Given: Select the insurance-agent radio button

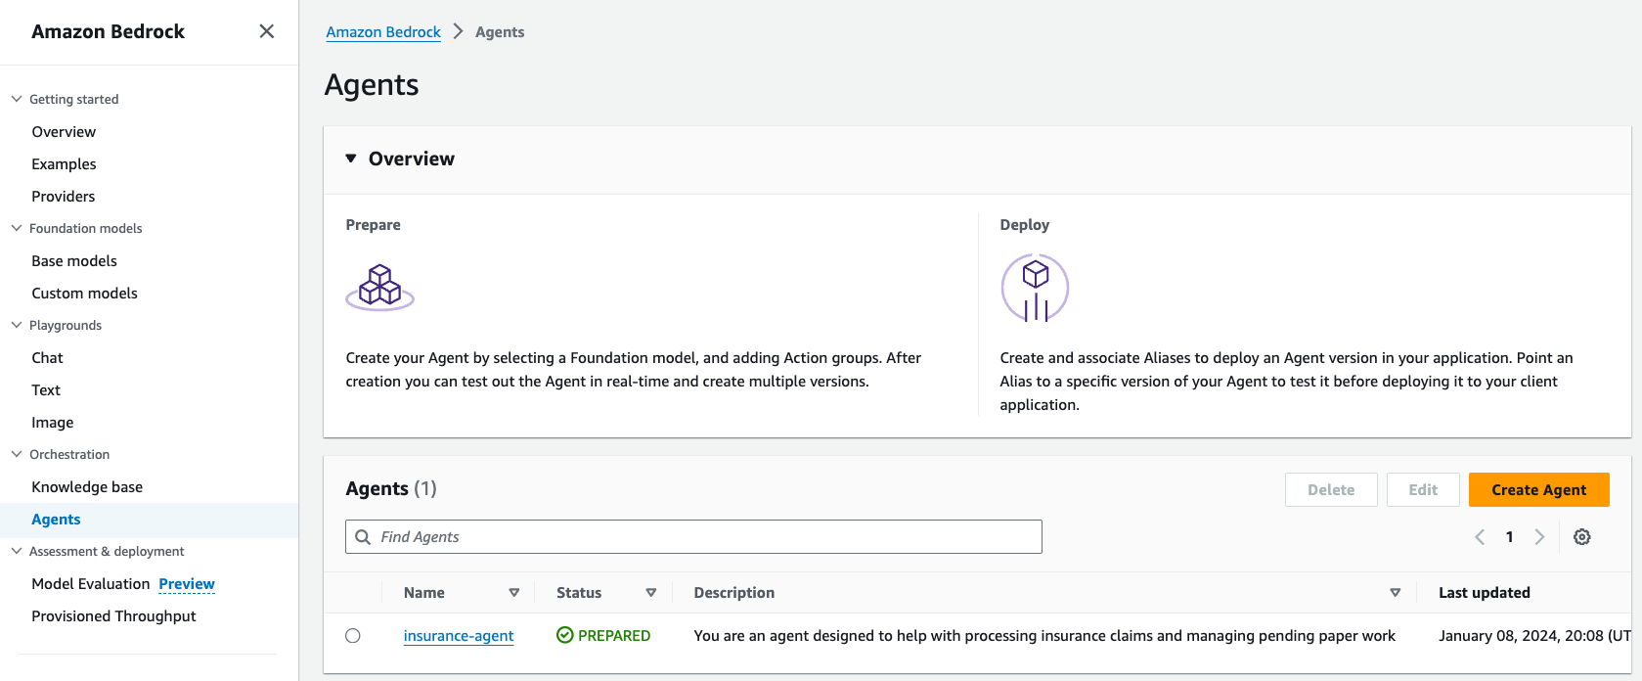Looking at the screenshot, I should 353,636.
